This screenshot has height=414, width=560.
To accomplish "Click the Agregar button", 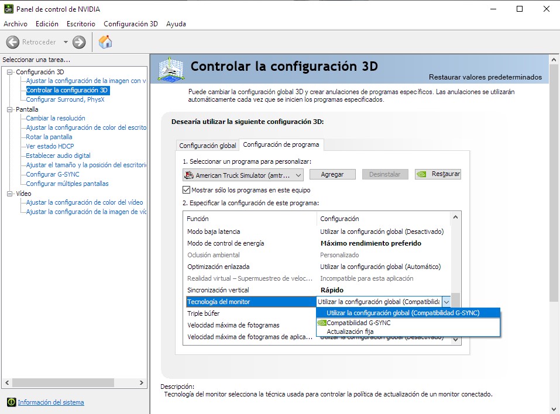I will click(332, 174).
